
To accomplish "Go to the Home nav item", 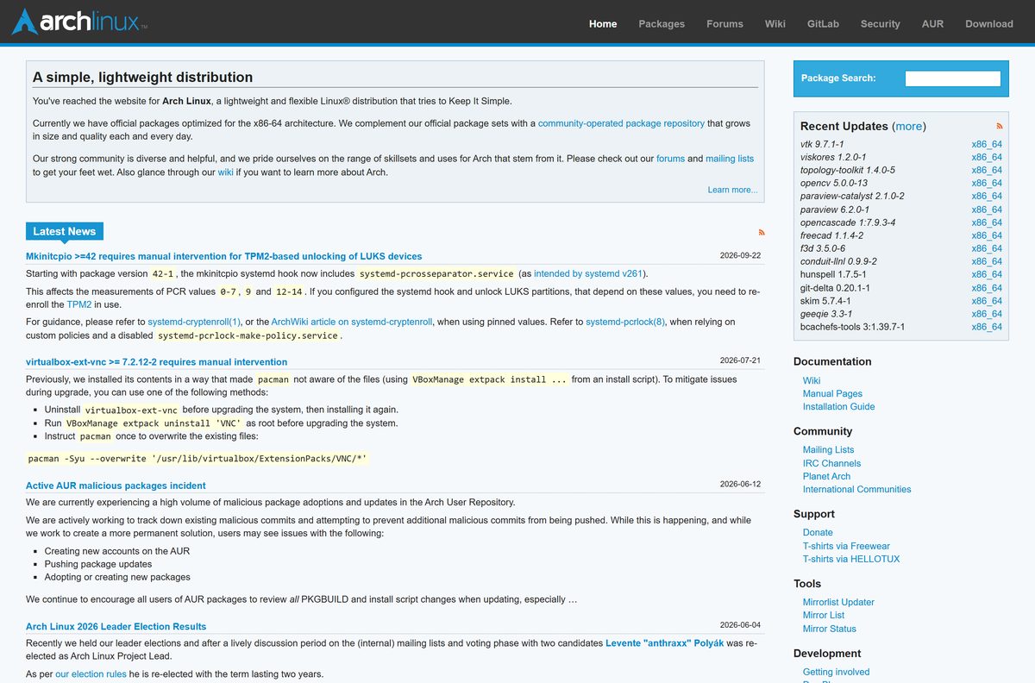I will pyautogui.click(x=603, y=23).
